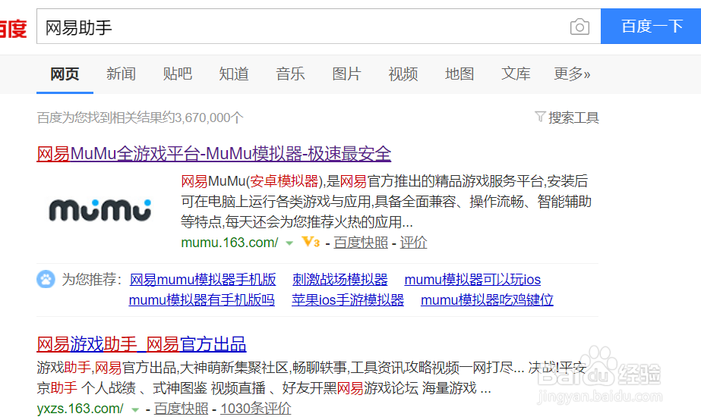Open 百度快照 for the MuMu result
Viewport: 701px width, 420px height.
pos(361,243)
